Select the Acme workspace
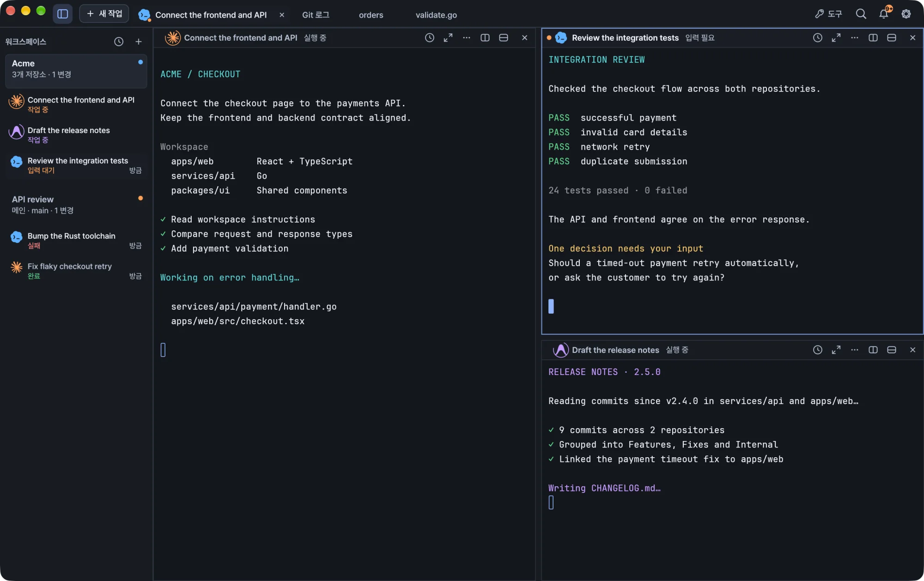 [x=76, y=71]
